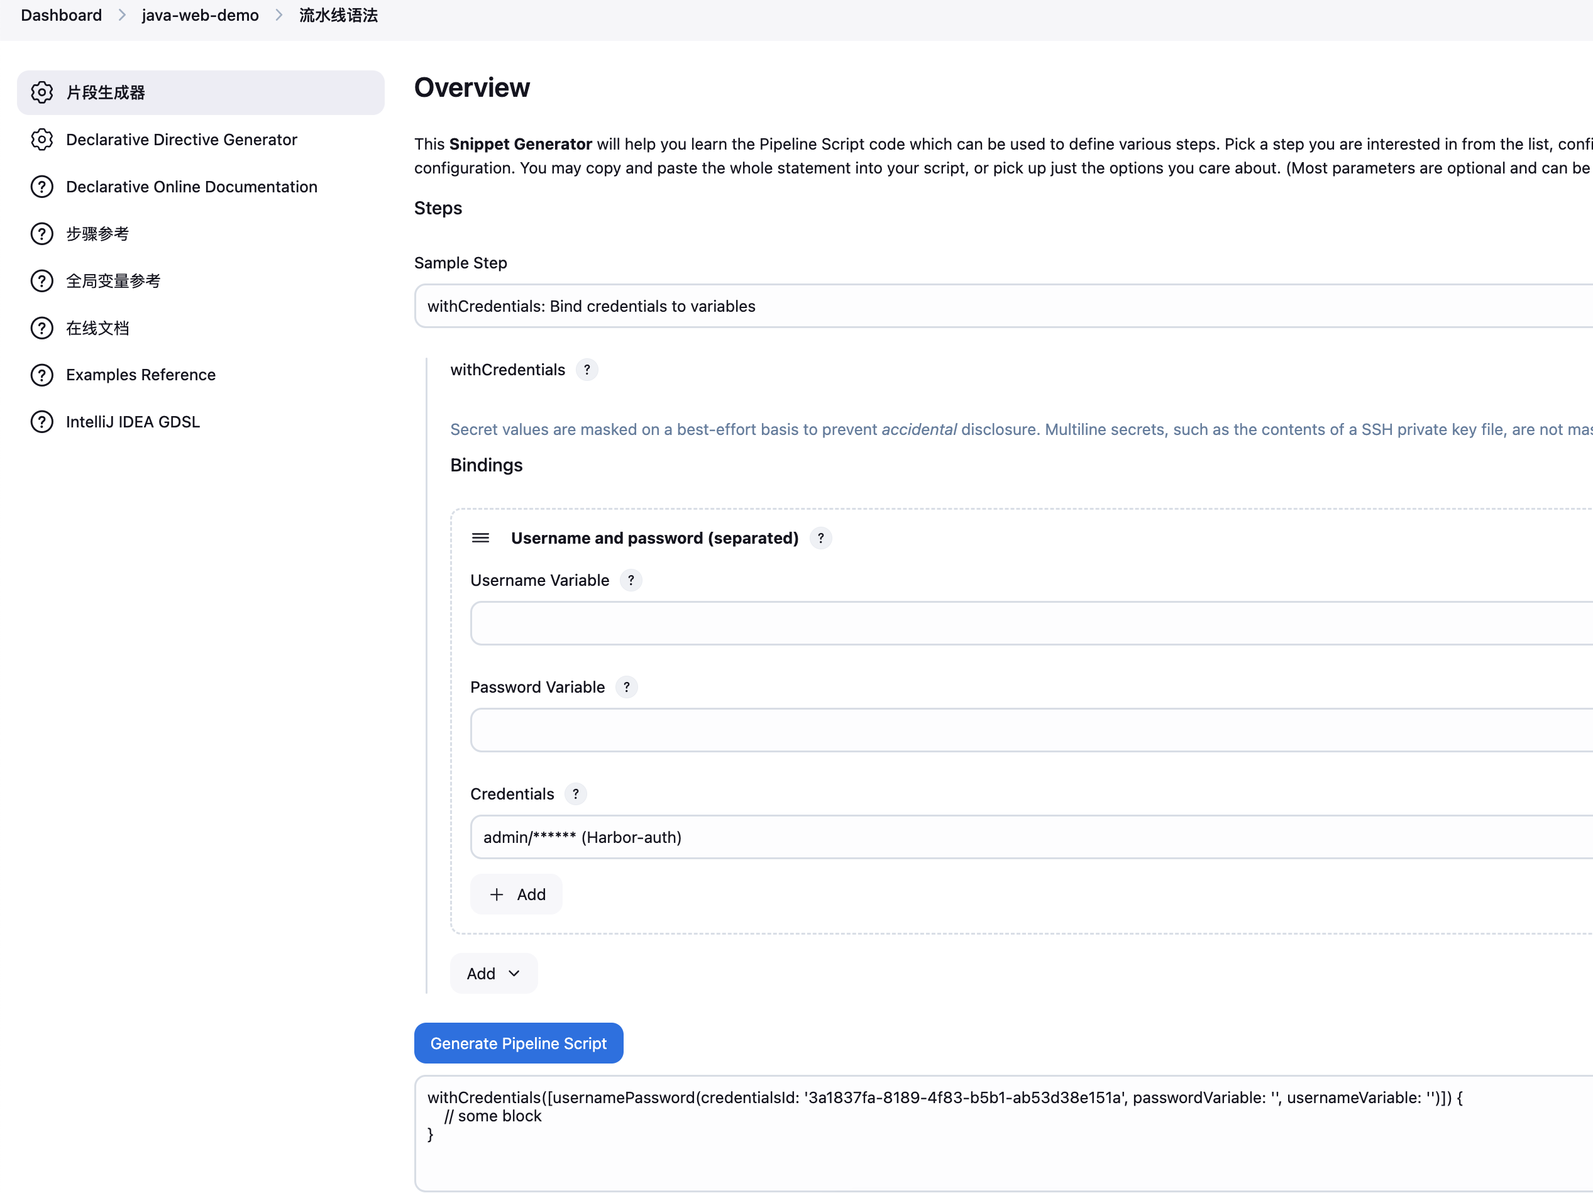Click the Generate Pipeline Script button
The image size is (1593, 1193).
[518, 1043]
